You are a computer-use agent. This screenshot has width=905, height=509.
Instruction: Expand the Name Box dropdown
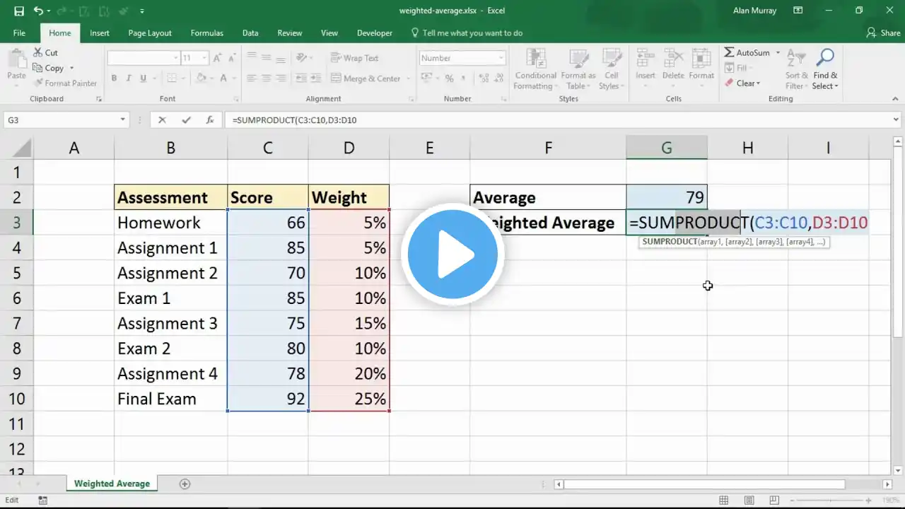122,120
